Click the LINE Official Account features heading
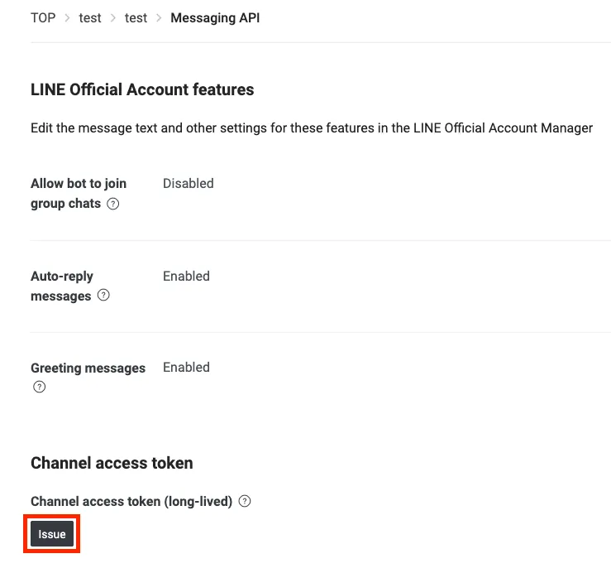Screen dimensions: 611x573 [x=142, y=89]
